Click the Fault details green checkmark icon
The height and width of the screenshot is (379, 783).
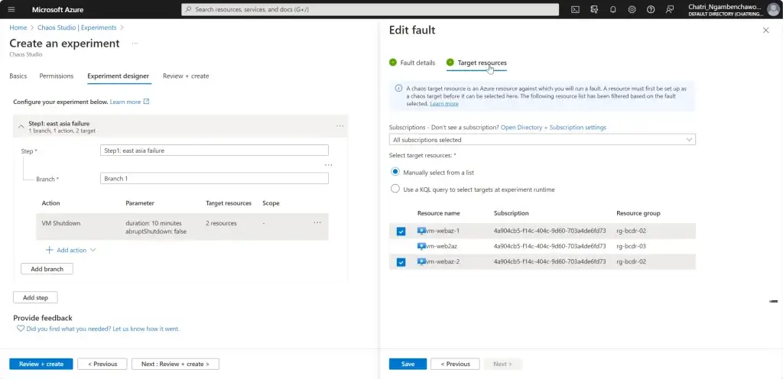pyautogui.click(x=393, y=63)
